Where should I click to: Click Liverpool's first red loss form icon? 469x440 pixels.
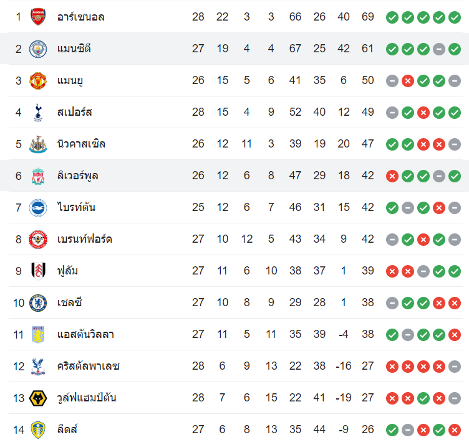pos(392,176)
